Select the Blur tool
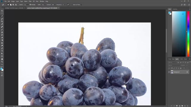This screenshot has height=107, width=191. [x=2, y=43]
